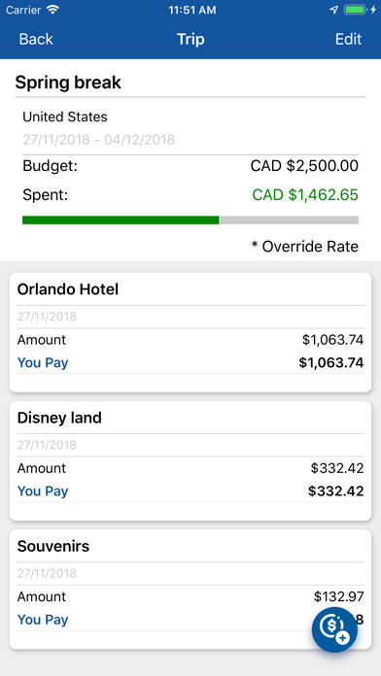Tap You Pay link in Disney land
The height and width of the screenshot is (676, 381).
click(x=43, y=491)
